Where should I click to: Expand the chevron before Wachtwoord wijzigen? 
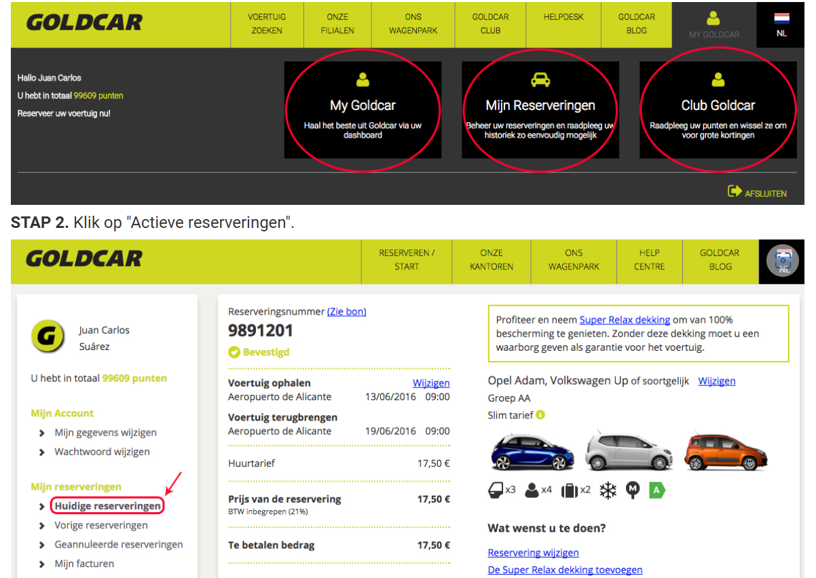tap(41, 452)
